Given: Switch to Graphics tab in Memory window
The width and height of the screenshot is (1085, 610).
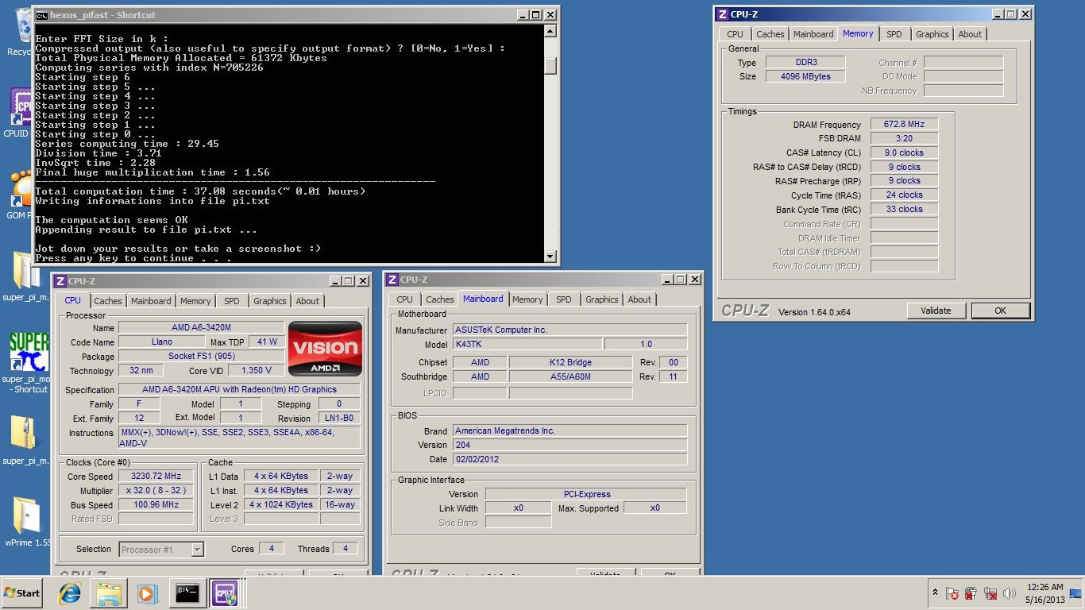Looking at the screenshot, I should click(x=932, y=34).
